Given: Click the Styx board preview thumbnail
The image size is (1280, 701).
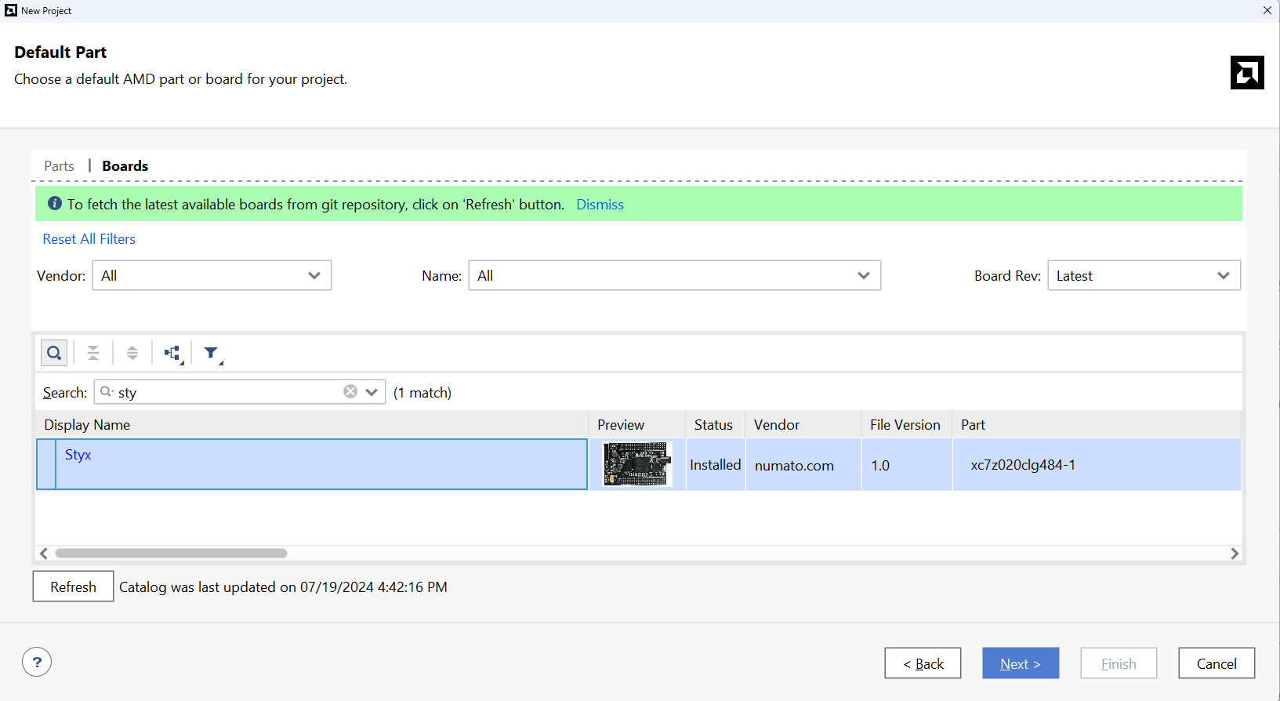Looking at the screenshot, I should click(637, 464).
